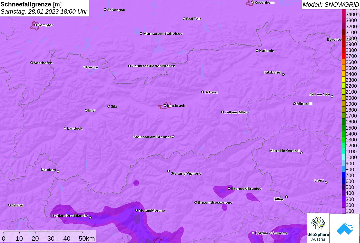360x243 pixels.
Task: Pick the 2000 m legend color swatch
Action: click(x=344, y=97)
